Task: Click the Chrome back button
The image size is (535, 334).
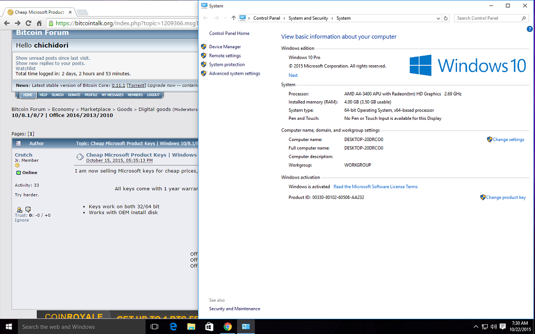Action: click(x=7, y=23)
